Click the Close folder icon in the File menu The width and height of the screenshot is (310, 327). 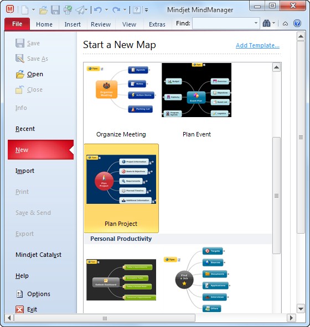tap(19, 89)
